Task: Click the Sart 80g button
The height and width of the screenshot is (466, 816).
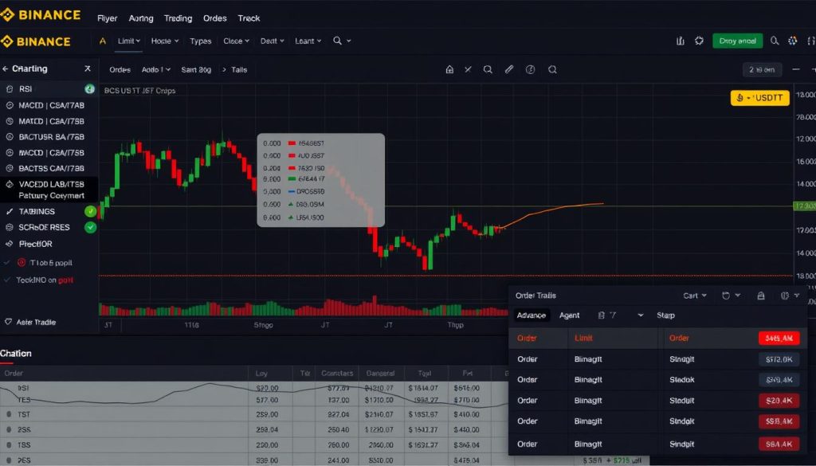Action: [196, 69]
